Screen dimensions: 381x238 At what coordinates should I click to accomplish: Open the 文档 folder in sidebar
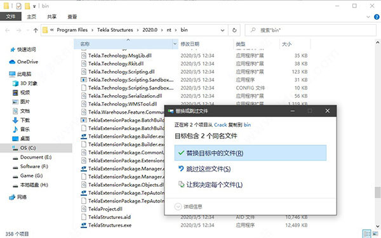22,111
